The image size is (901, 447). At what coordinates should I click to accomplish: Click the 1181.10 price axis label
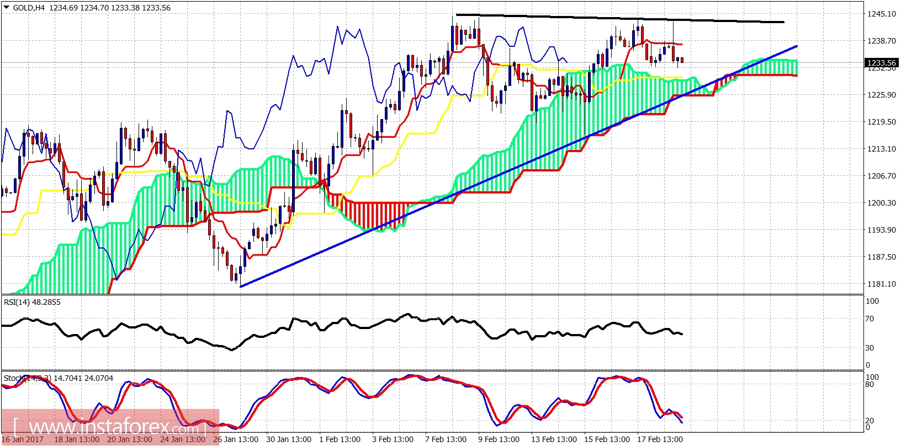[x=882, y=284]
